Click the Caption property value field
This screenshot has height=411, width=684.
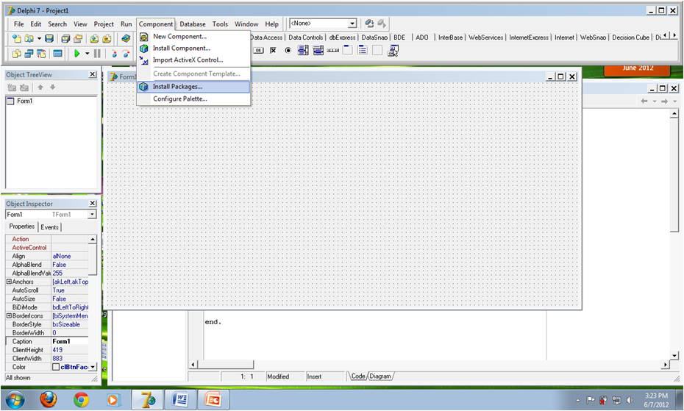point(70,342)
